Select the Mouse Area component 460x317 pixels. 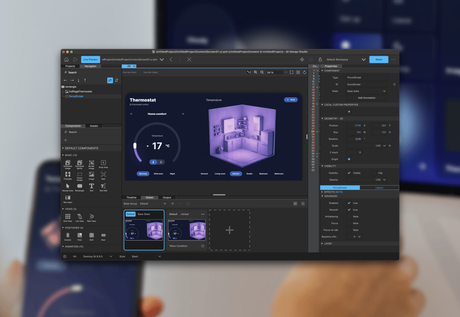pos(67,186)
